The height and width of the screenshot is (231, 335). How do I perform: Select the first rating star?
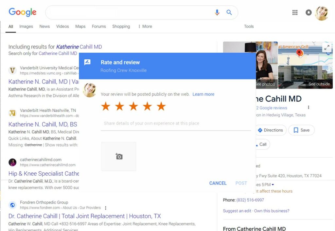(106, 106)
